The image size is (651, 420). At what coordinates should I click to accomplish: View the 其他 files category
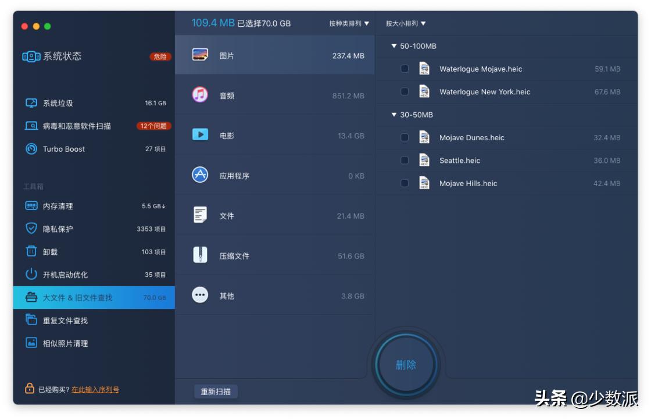[x=226, y=296]
